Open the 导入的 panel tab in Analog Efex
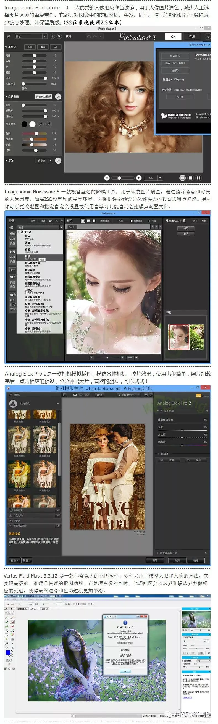Screen dimensions: 218x724 [x=34, y=515]
